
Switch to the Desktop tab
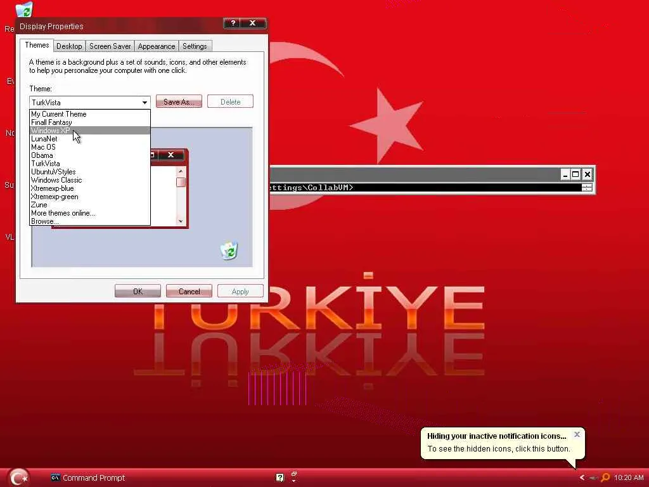click(x=69, y=46)
